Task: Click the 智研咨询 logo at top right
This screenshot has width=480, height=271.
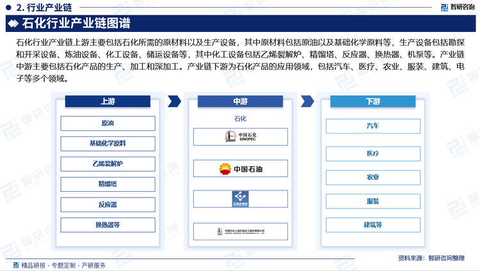Action: [x=458, y=7]
